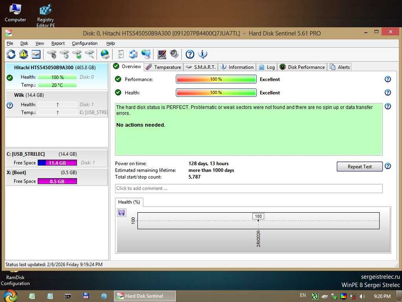
Task: Open the Report menu
Action: pos(58,44)
